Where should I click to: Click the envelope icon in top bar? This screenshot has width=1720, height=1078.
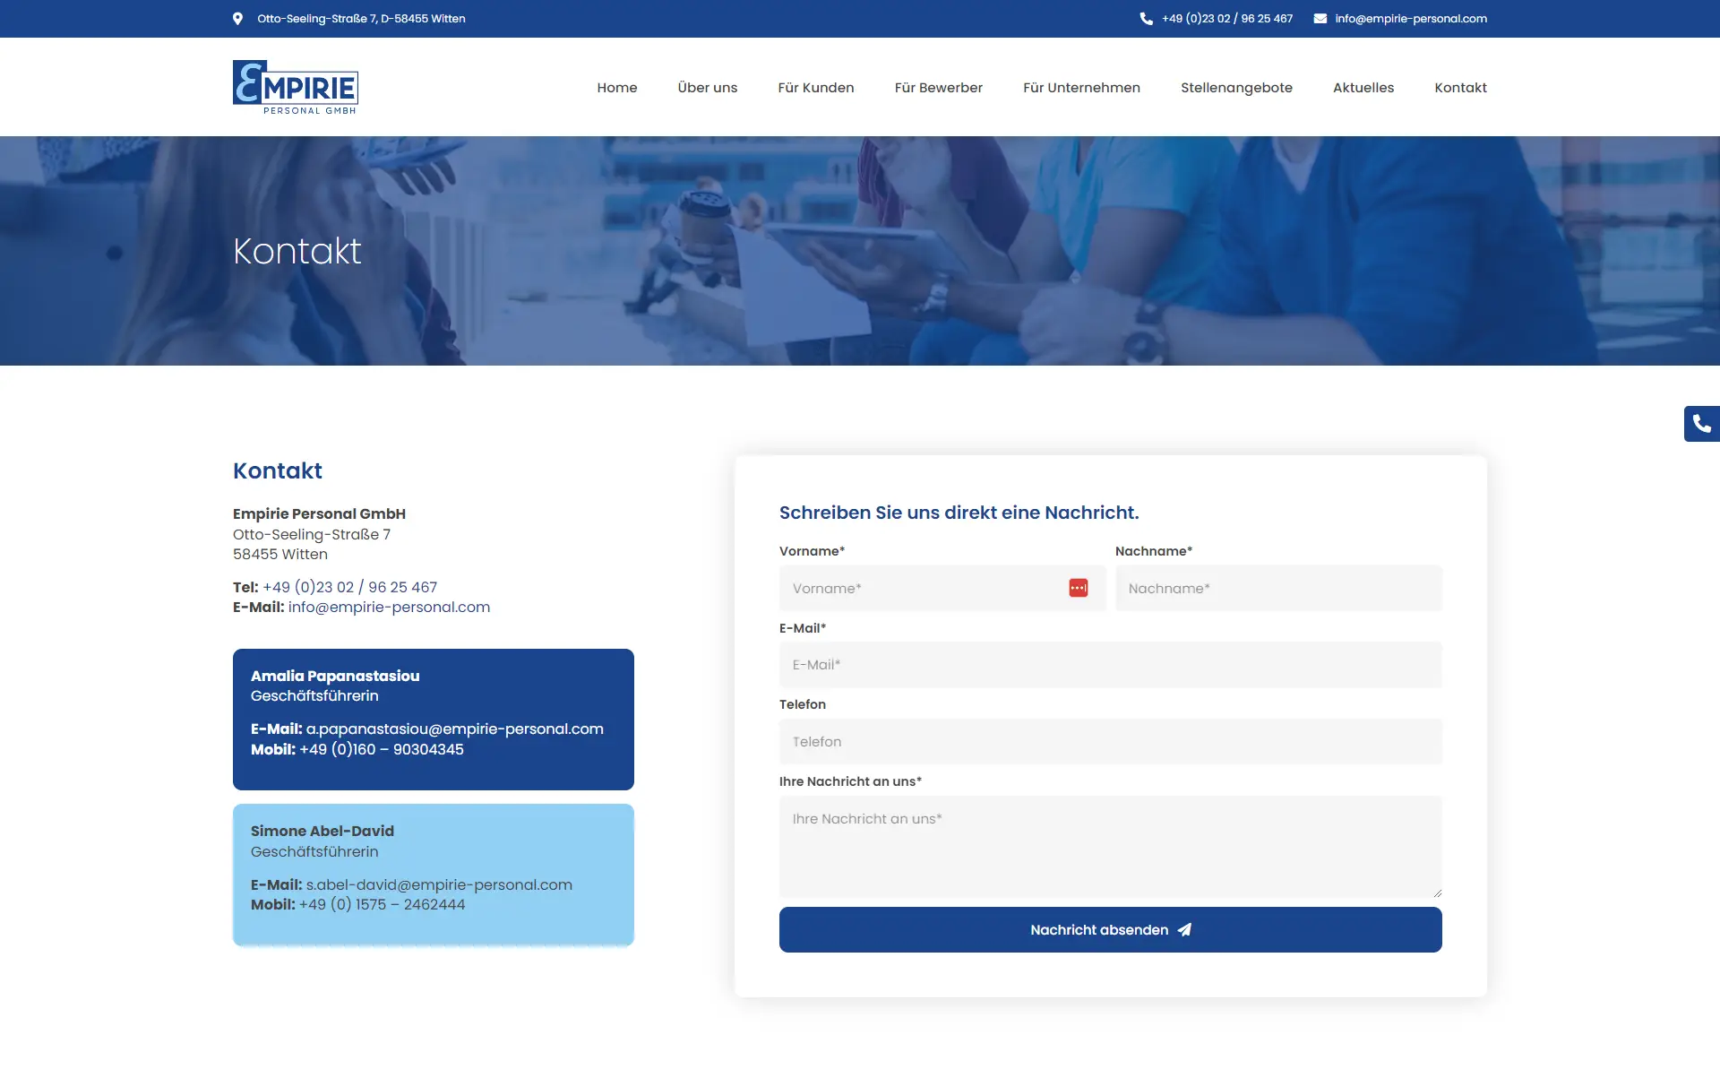tap(1320, 19)
